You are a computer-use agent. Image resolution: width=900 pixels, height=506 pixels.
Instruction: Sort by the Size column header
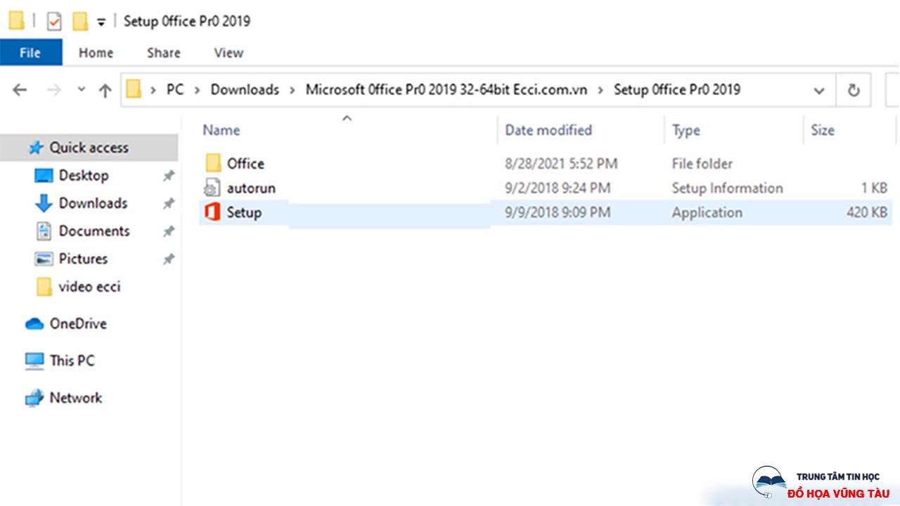point(822,130)
